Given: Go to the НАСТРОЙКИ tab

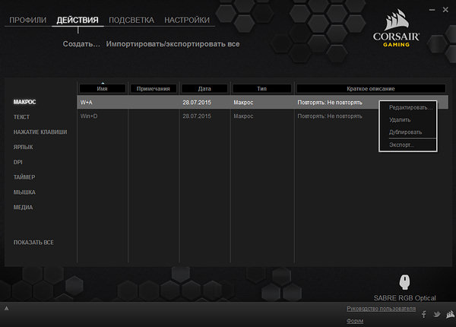Looking at the screenshot, I should point(188,20).
